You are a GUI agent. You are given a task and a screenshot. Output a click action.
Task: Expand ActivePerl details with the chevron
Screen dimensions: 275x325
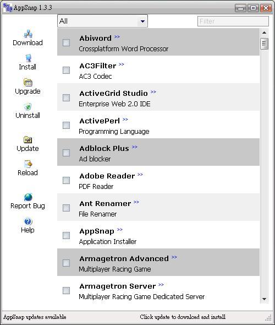click(x=125, y=120)
